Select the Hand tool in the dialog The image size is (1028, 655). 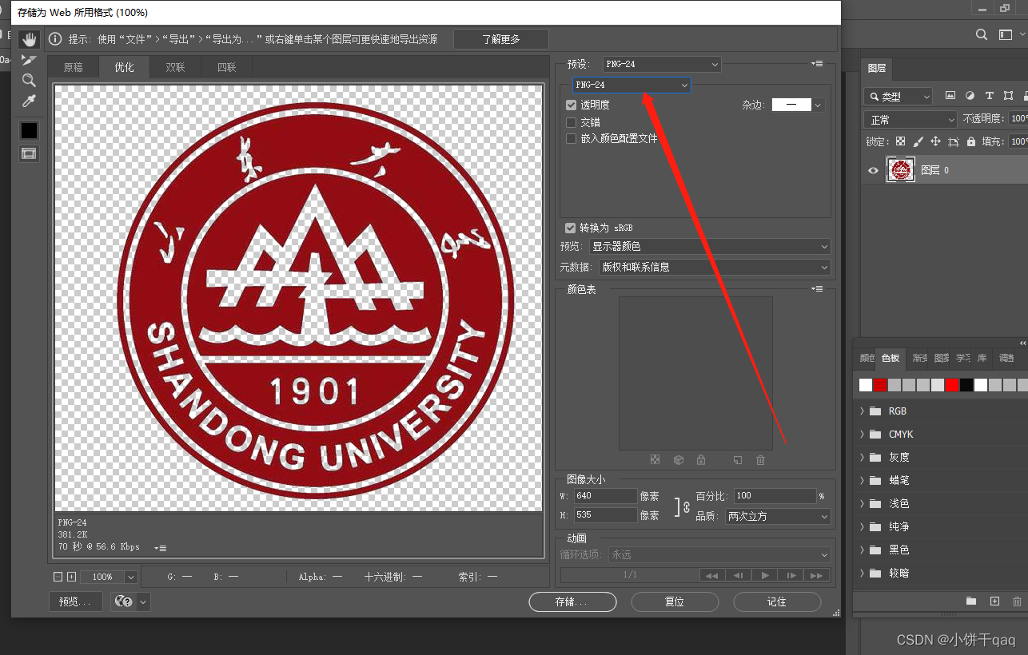[30, 39]
